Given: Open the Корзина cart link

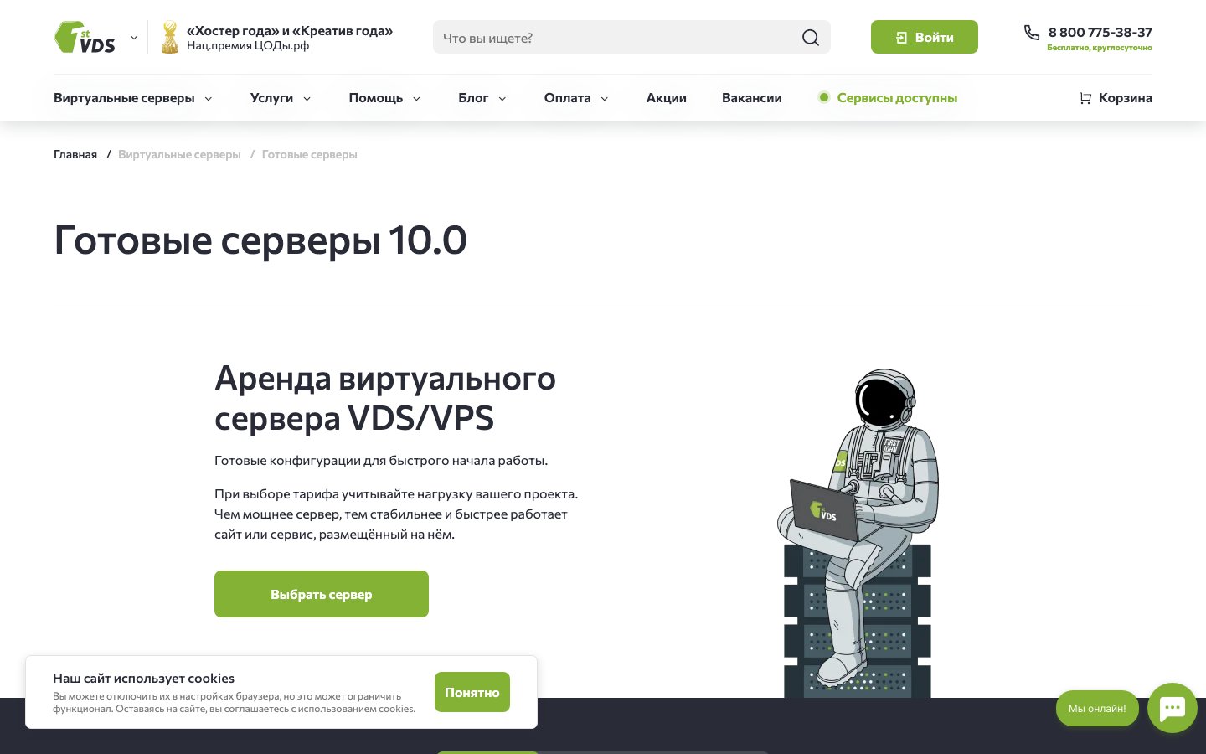Looking at the screenshot, I should (x=1125, y=98).
